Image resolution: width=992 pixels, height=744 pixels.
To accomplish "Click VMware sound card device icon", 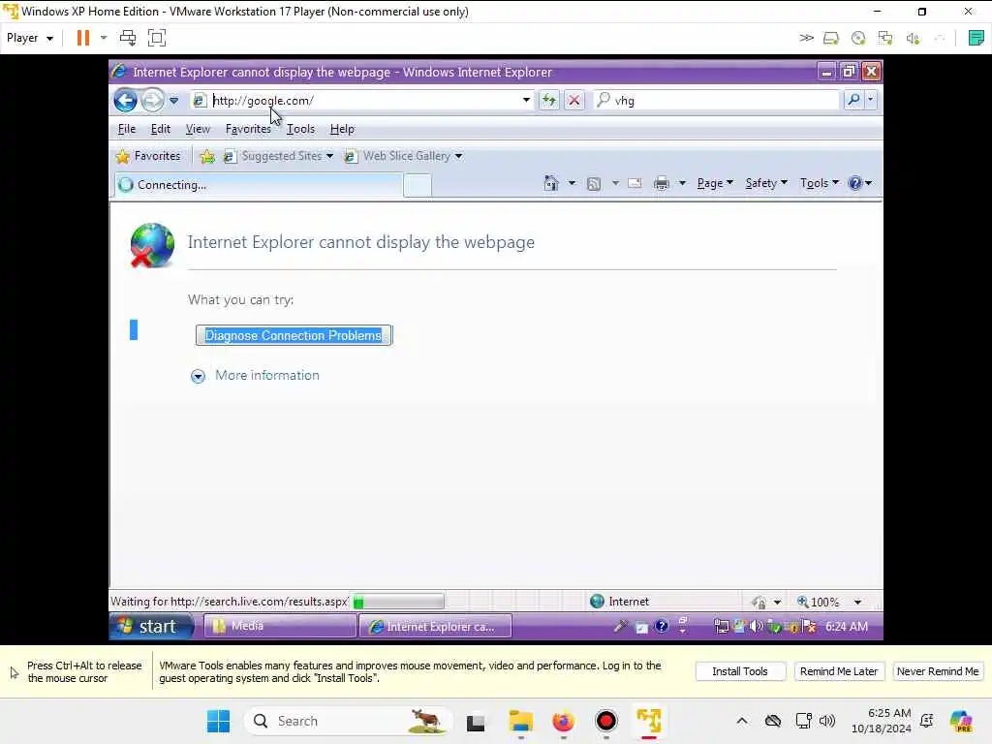I will click(x=913, y=39).
